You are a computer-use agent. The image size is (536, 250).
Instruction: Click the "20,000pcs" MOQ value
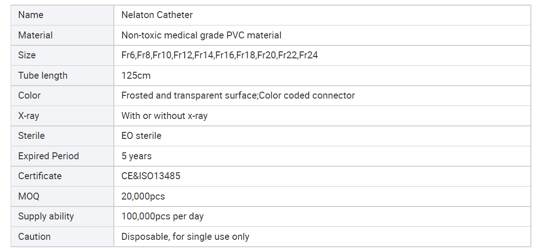pyautogui.click(x=143, y=196)
